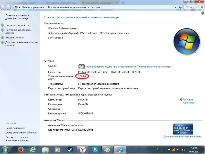Open Настройка удаленного доступа settings
205x154 pixels.
point(18,31)
